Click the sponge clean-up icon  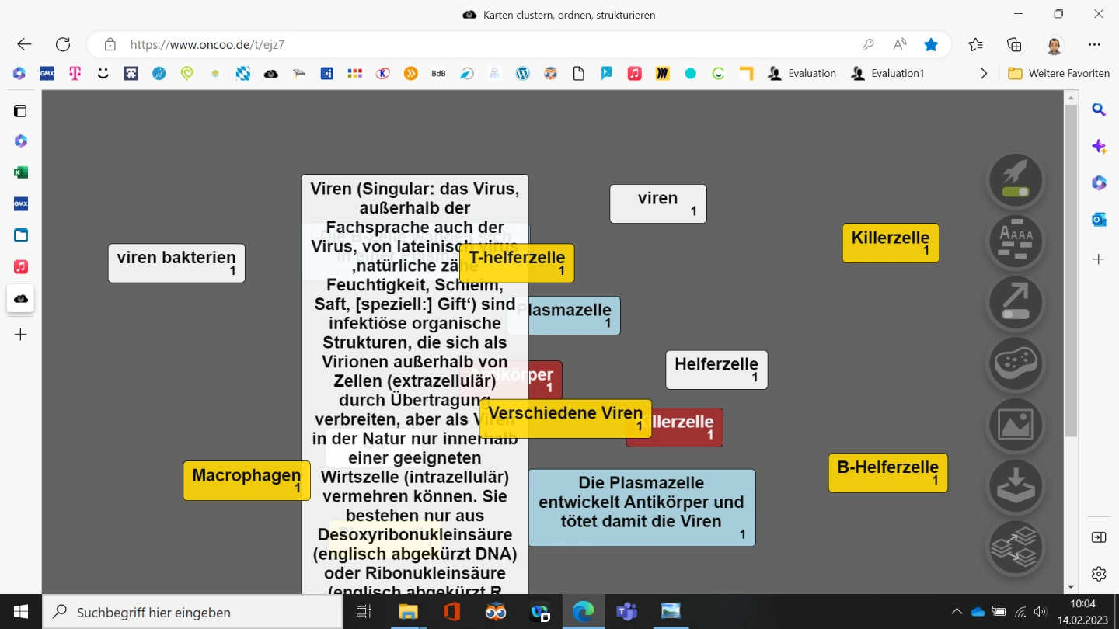click(x=1015, y=363)
